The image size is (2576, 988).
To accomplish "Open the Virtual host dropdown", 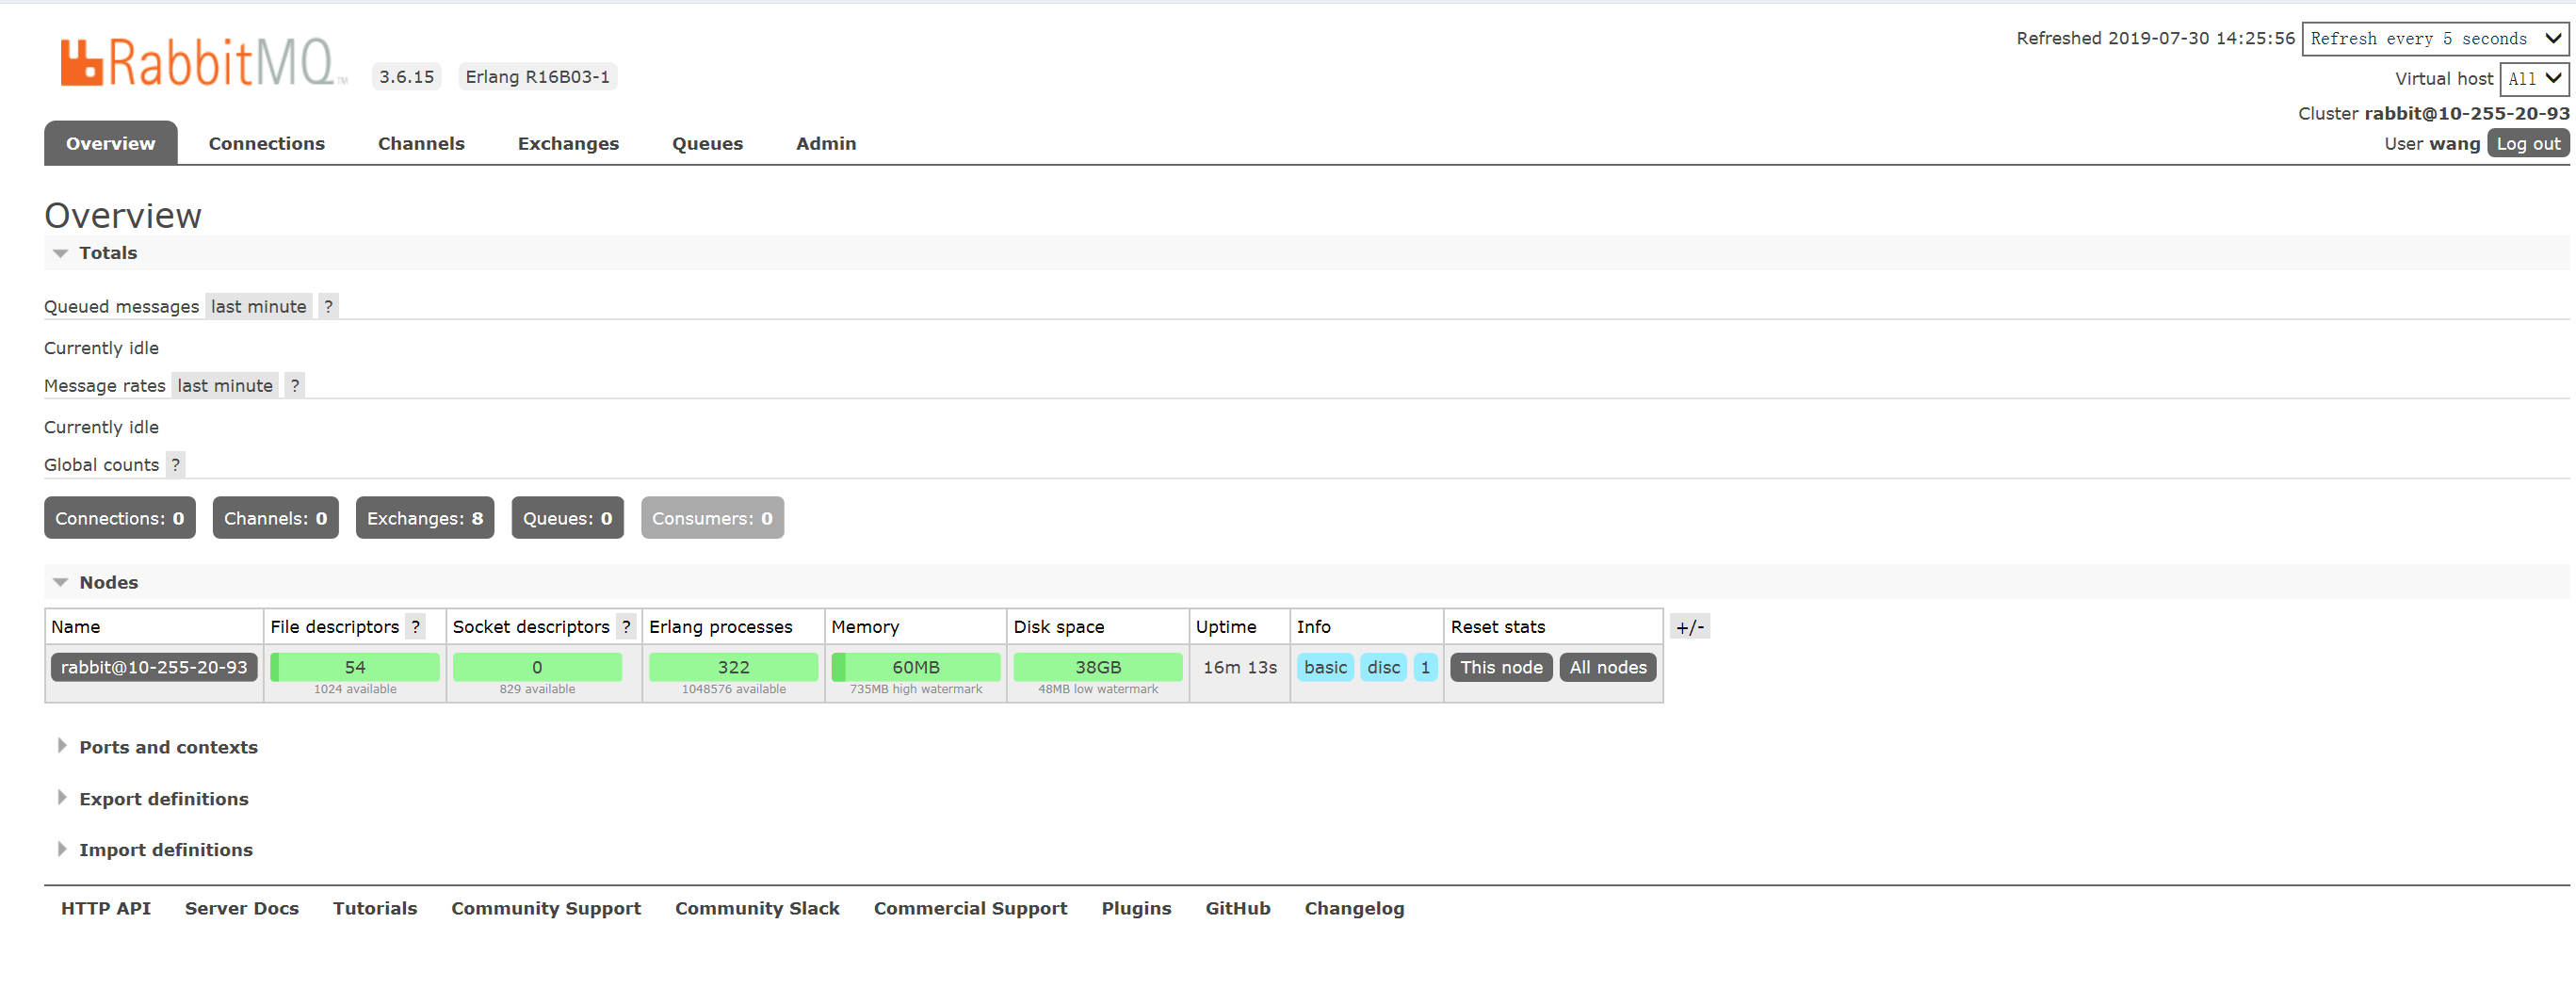I will pyautogui.click(x=2534, y=79).
